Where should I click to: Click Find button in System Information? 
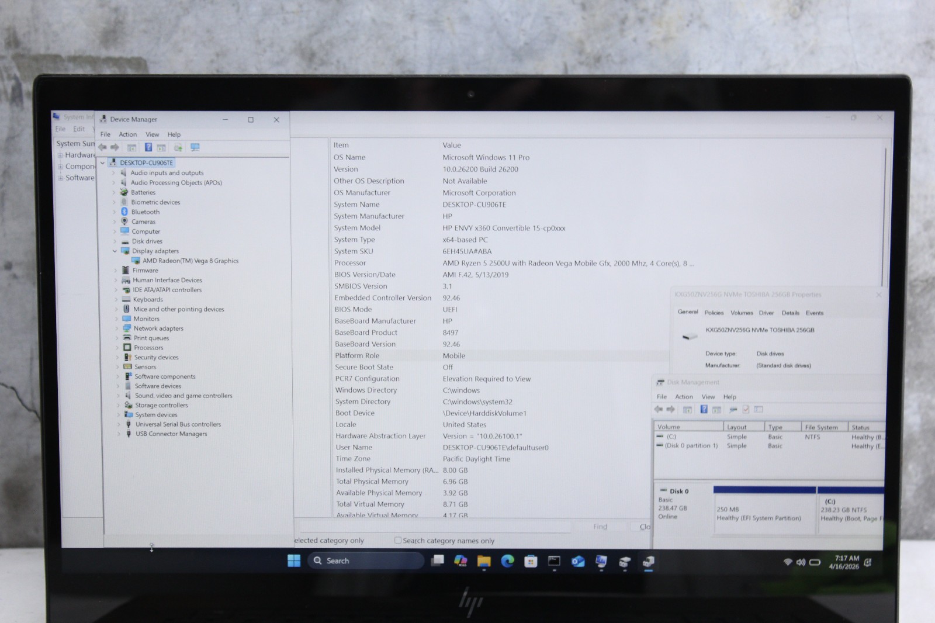600,527
